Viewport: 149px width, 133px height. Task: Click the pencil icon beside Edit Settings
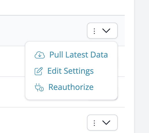[39, 71]
